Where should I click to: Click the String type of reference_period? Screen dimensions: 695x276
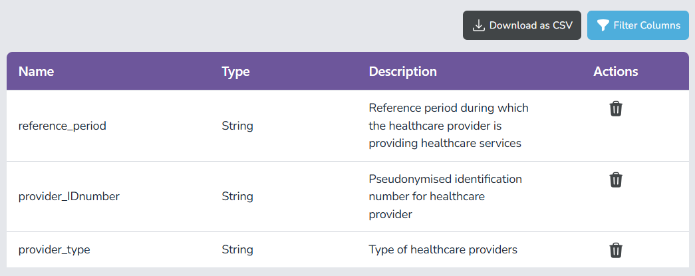click(237, 126)
